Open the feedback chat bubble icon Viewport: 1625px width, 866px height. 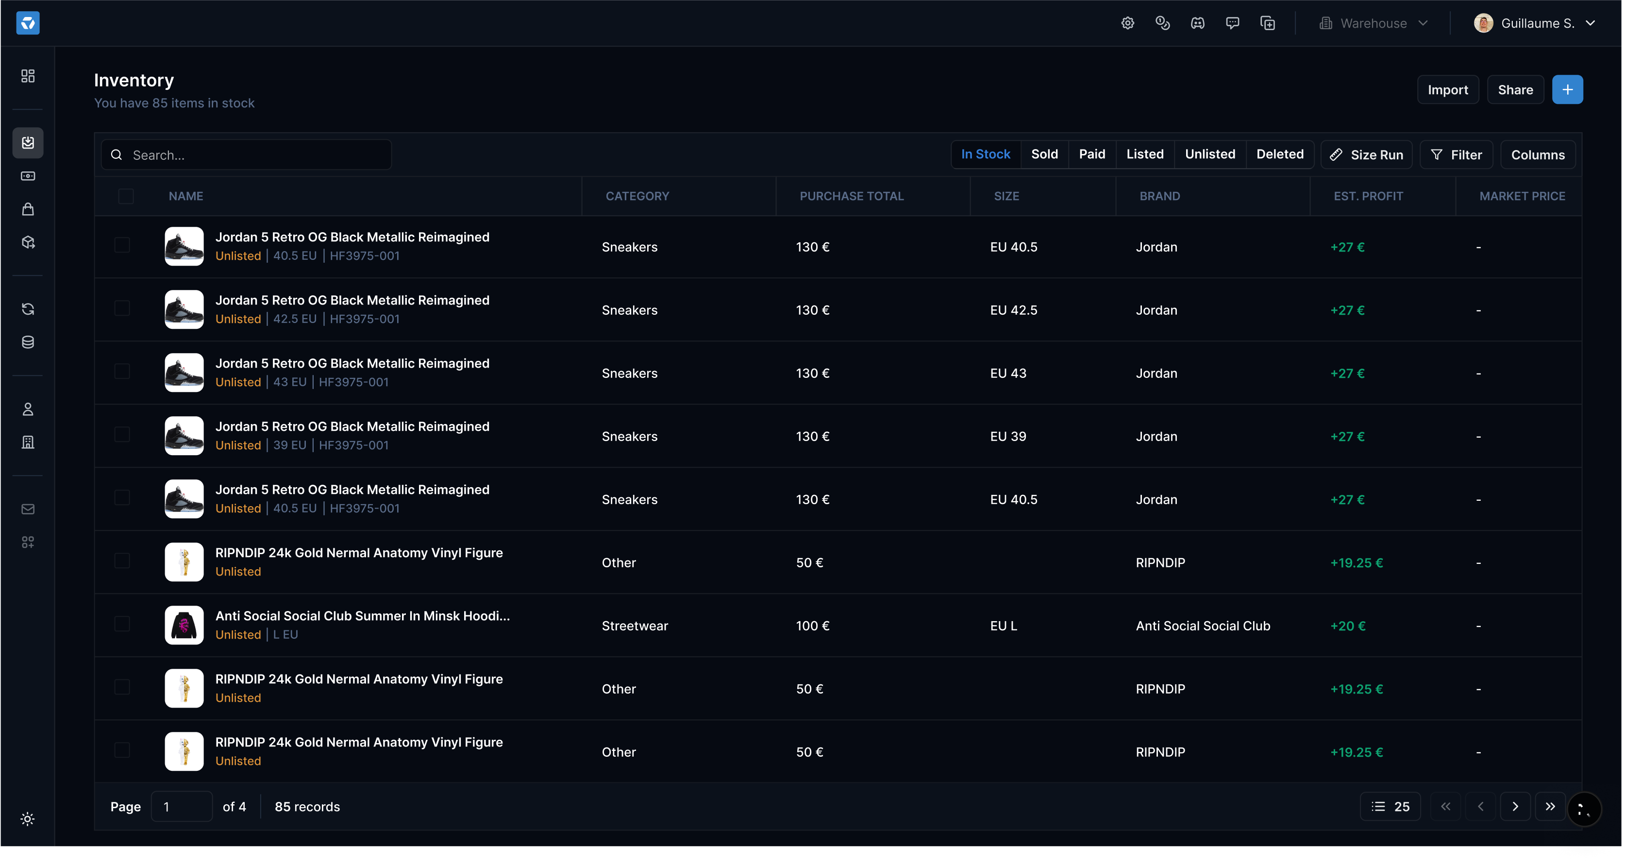pos(1233,23)
